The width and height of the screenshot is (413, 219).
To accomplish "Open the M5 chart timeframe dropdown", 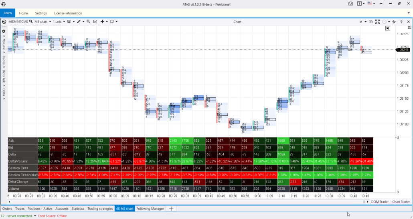I will coord(42,21).
